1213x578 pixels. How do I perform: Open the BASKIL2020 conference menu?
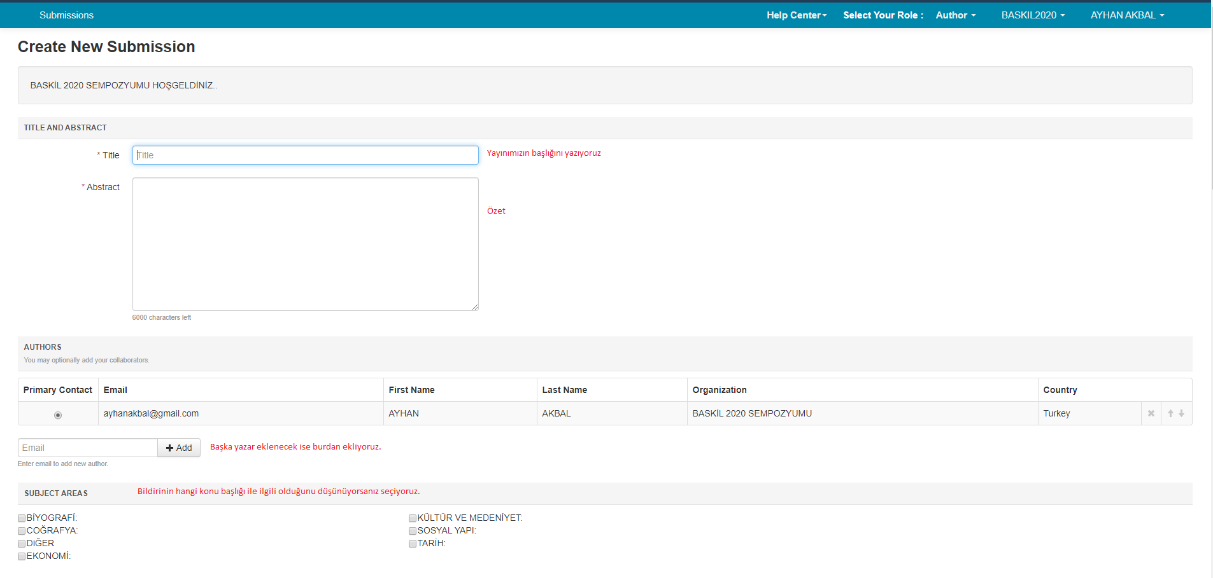point(1032,15)
